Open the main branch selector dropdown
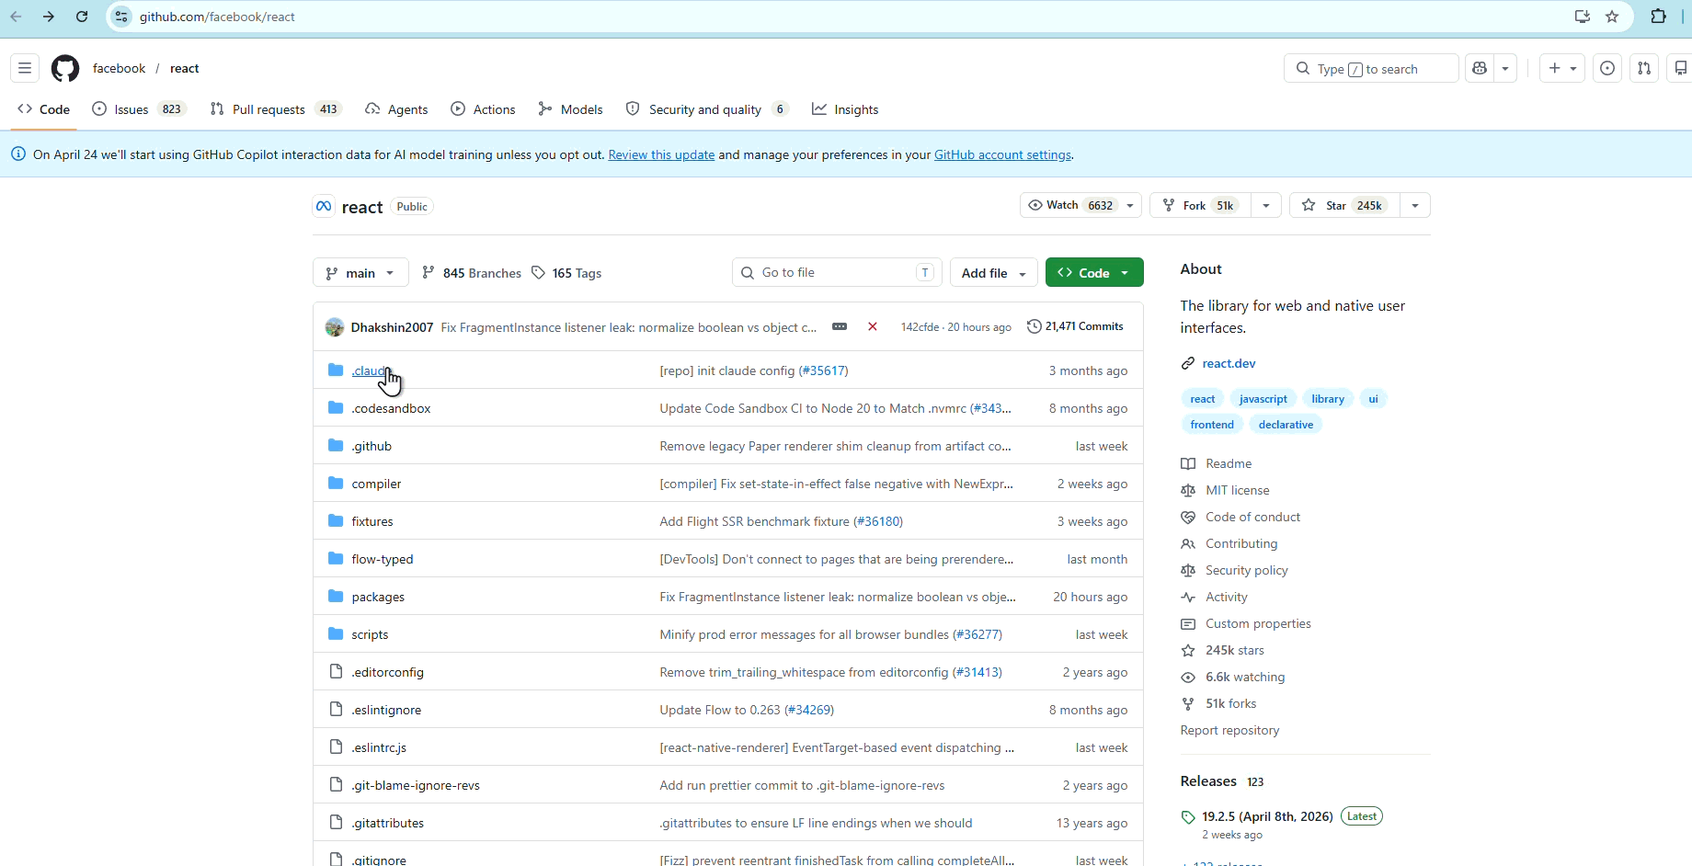Screen dimensions: 1692x866 pyautogui.click(x=360, y=273)
